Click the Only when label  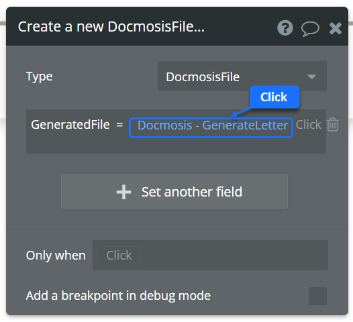[56, 256]
